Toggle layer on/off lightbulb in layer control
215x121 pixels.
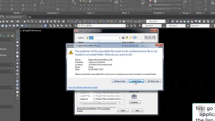click(x=79, y=26)
